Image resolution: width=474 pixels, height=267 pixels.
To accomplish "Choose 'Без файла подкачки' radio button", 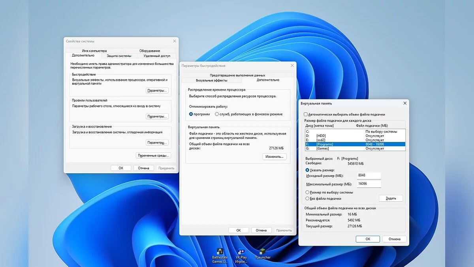I will 308,199.
